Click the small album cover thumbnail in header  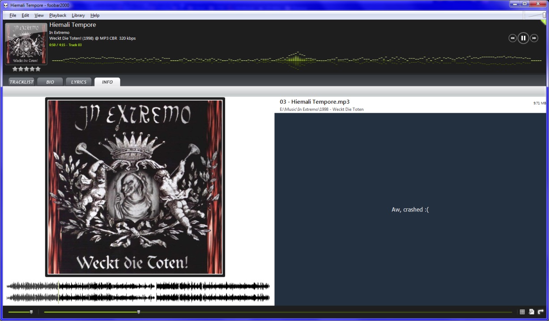pyautogui.click(x=26, y=44)
